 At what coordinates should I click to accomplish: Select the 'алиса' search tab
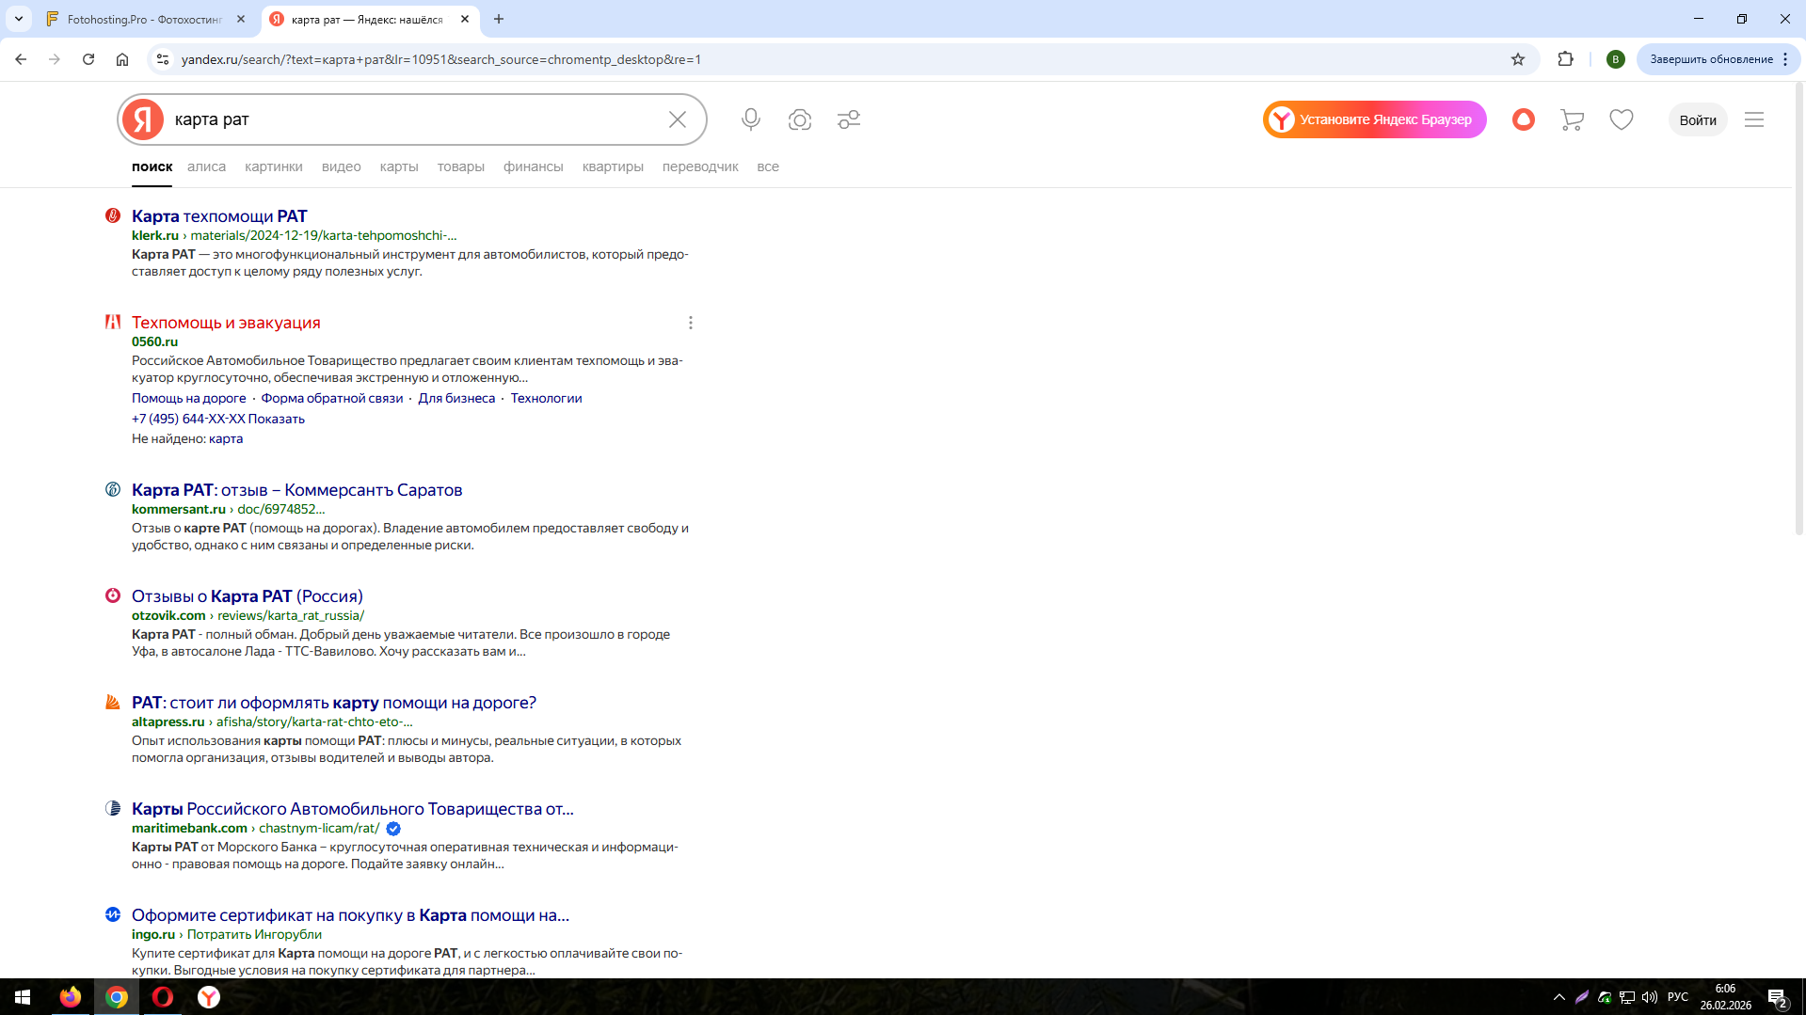pos(206,167)
